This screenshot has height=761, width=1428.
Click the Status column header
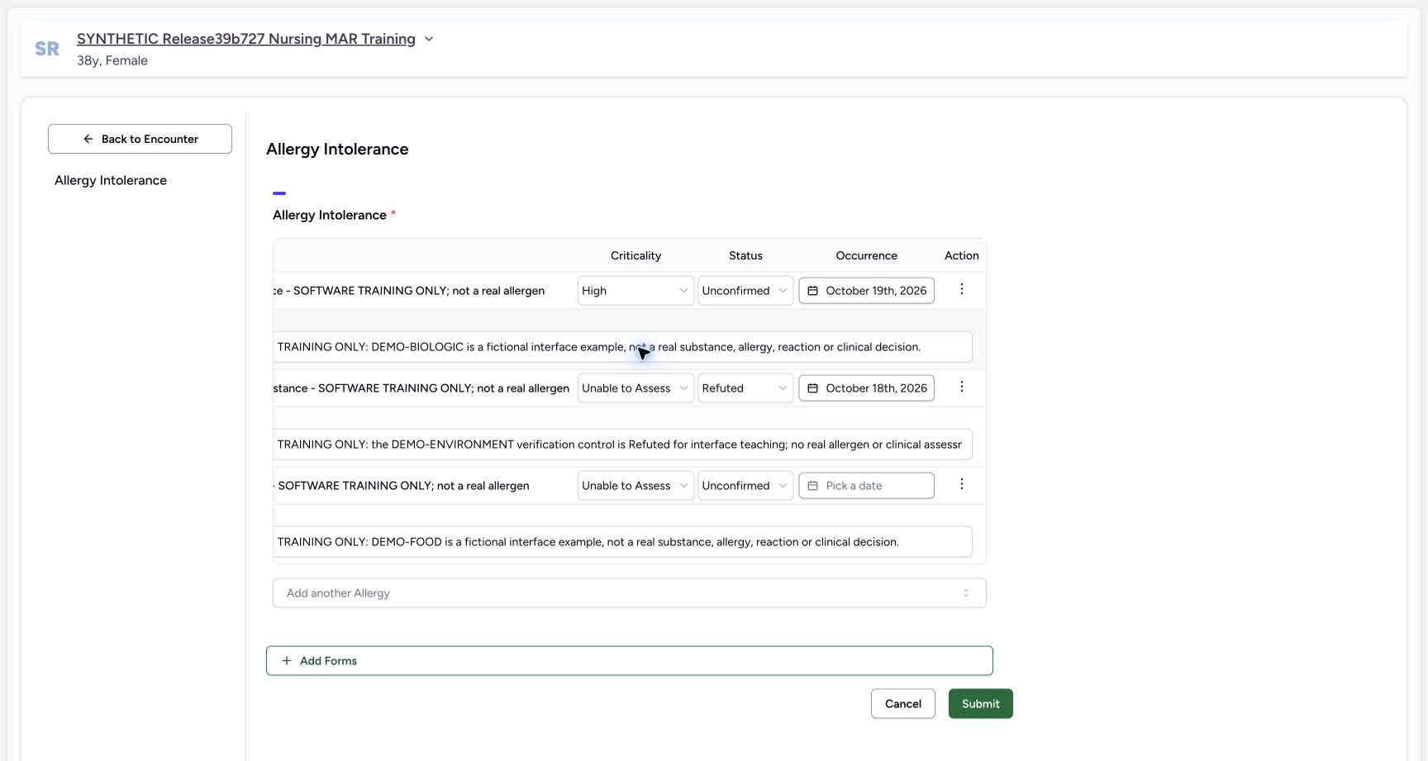pyautogui.click(x=745, y=255)
